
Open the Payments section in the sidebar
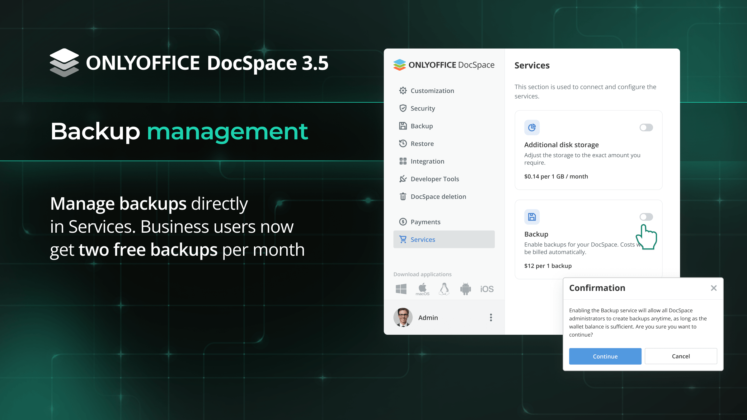click(x=425, y=222)
